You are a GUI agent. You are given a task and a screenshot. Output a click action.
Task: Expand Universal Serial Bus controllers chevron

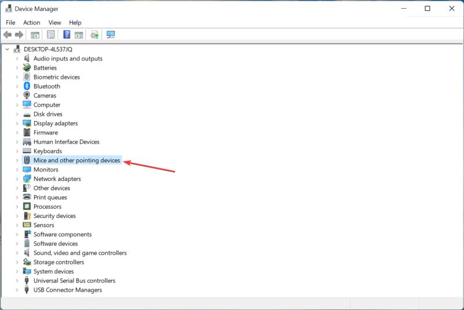tap(17, 281)
